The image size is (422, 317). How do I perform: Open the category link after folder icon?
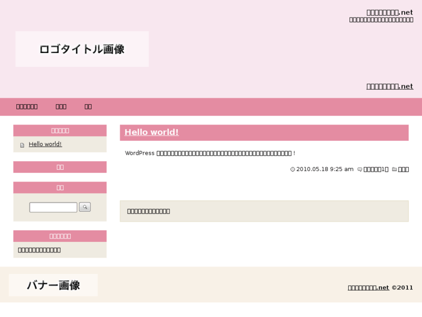point(403,169)
